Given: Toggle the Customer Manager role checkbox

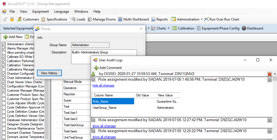Looking at the screenshot, I should pos(4,91).
